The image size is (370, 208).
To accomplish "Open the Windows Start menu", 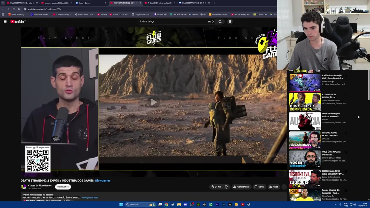I will 121,205.
